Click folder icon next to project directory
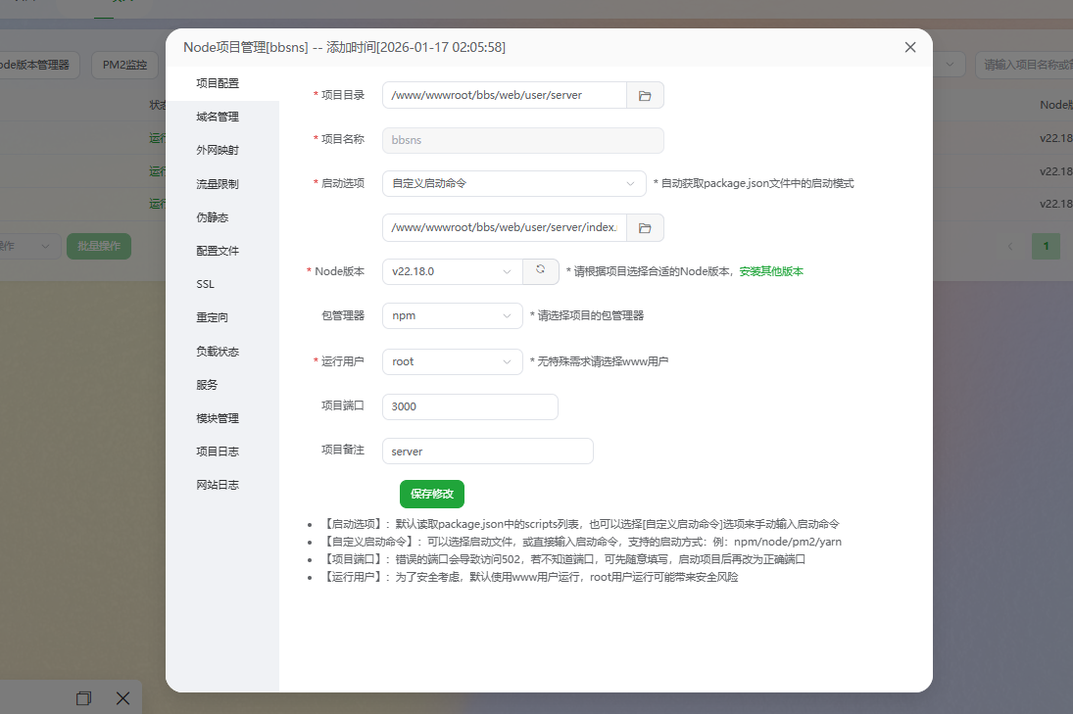Image resolution: width=1073 pixels, height=714 pixels. point(645,95)
